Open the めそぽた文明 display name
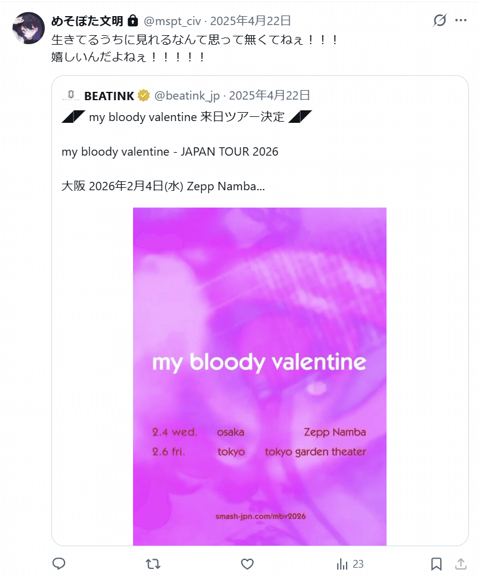The image size is (479, 579). (x=87, y=21)
